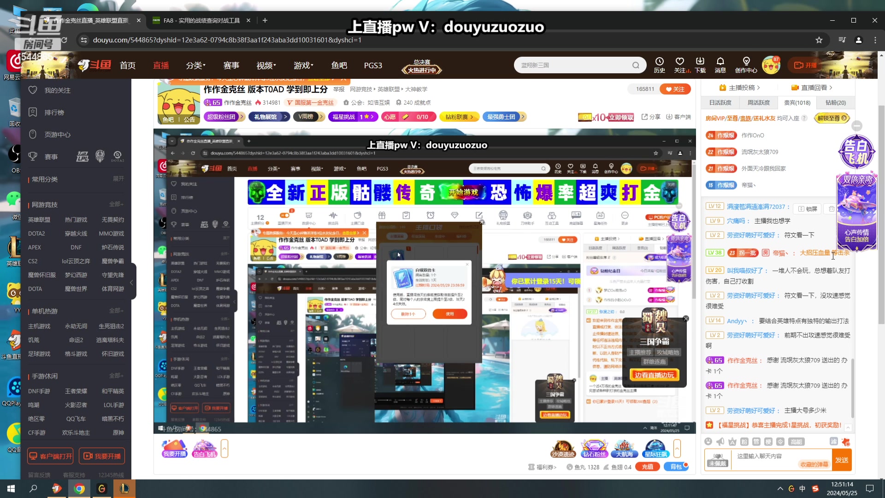Image resolution: width=885 pixels, height=498 pixels.
Task: Switch to 日活跃度 tab
Action: coord(720,102)
